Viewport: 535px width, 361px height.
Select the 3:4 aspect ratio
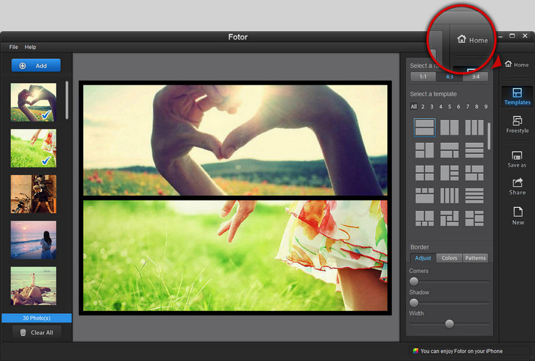click(476, 77)
